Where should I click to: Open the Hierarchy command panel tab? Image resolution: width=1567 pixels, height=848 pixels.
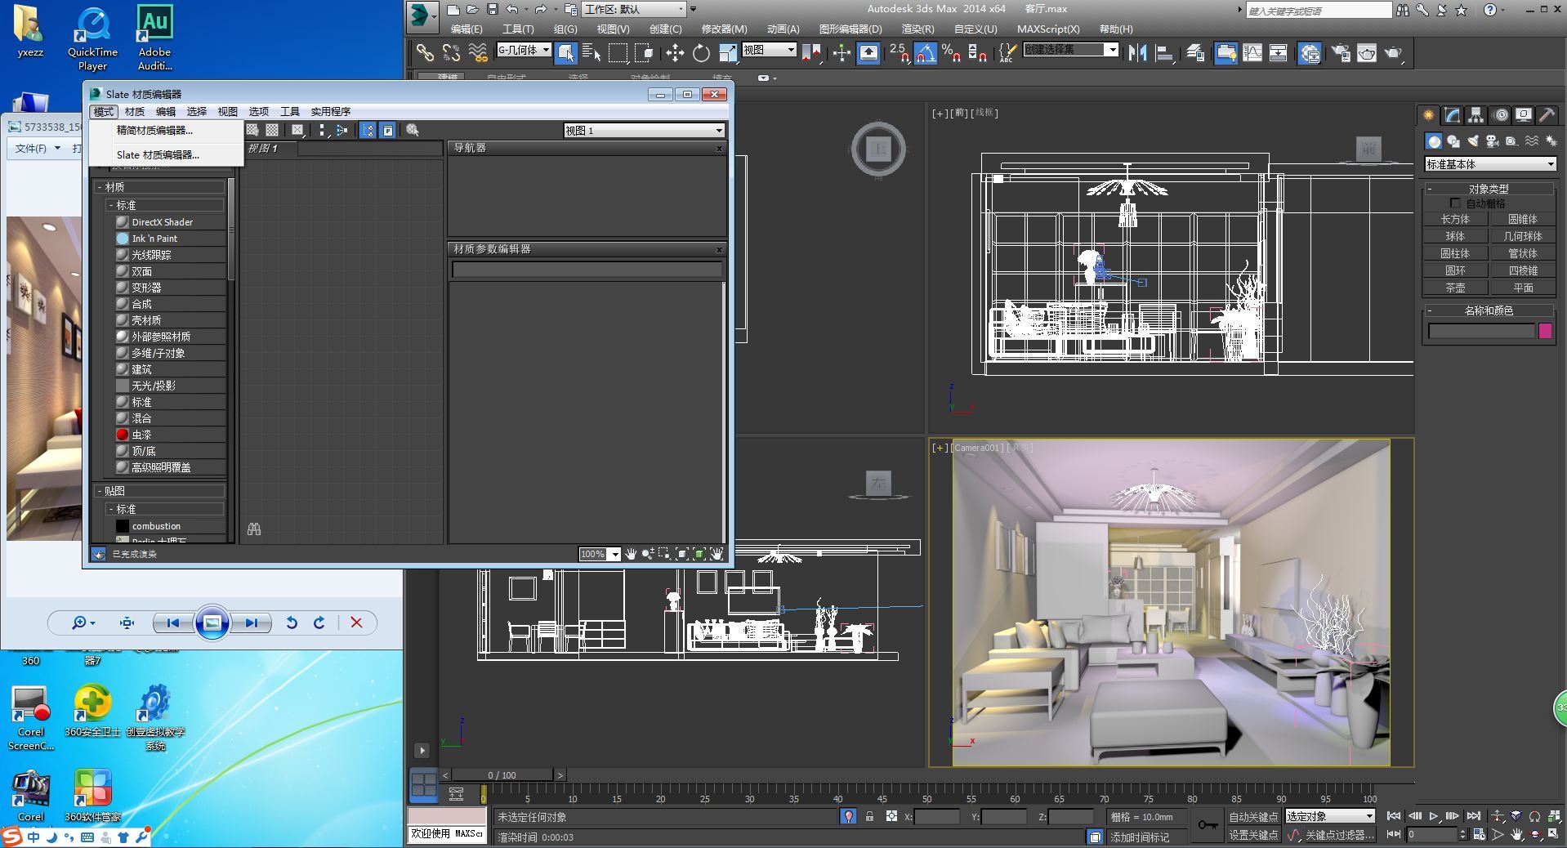click(1475, 115)
